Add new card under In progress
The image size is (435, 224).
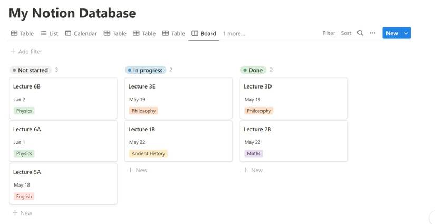click(138, 170)
